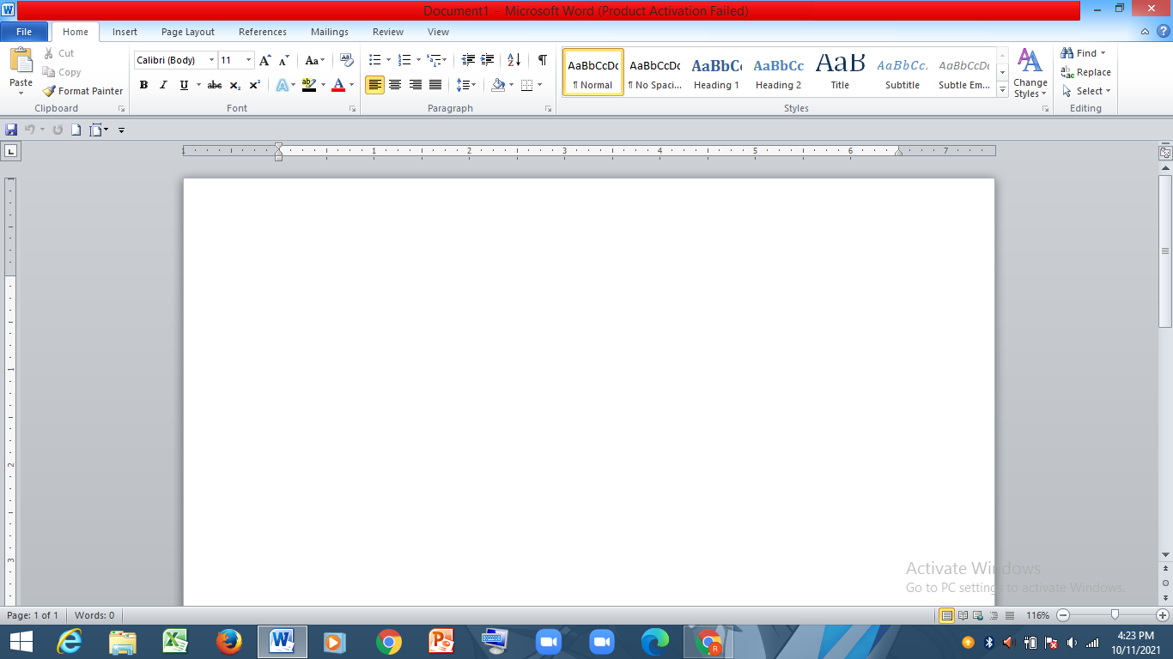This screenshot has height=659, width=1173.
Task: Increase paragraph indent
Action: pos(488,60)
